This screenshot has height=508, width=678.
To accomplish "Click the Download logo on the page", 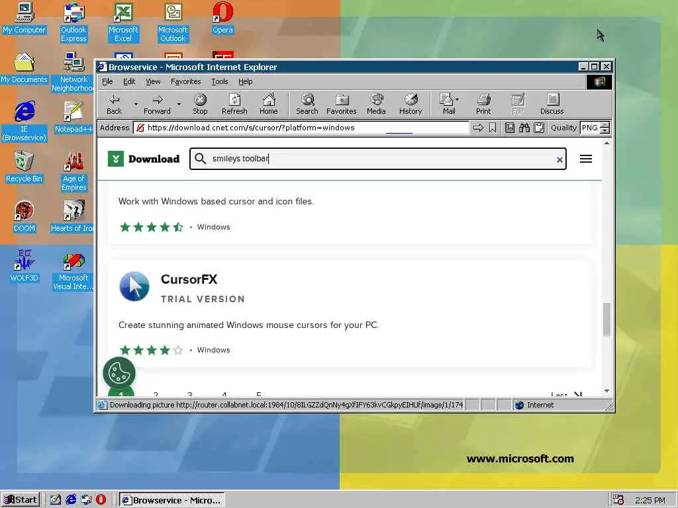I will (144, 159).
